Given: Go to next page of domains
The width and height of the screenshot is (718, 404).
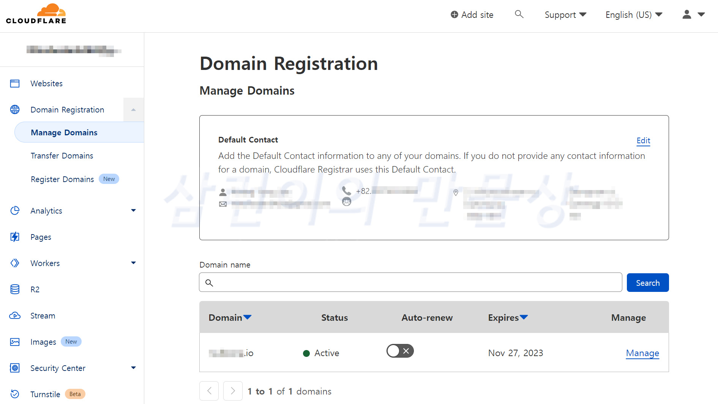Looking at the screenshot, I should (233, 391).
